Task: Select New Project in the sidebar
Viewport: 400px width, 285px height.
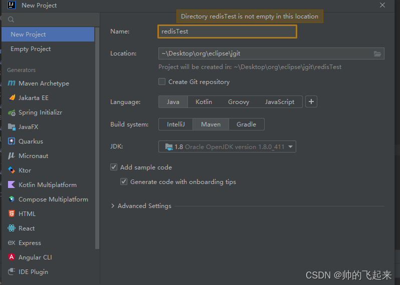Action: point(48,34)
